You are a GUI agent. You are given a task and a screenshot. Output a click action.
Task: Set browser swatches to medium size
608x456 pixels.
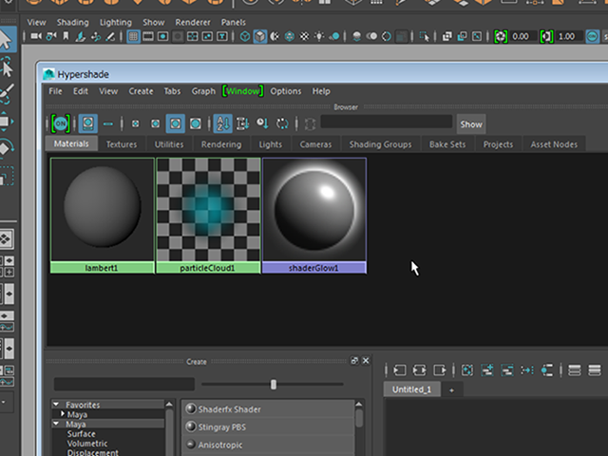156,124
